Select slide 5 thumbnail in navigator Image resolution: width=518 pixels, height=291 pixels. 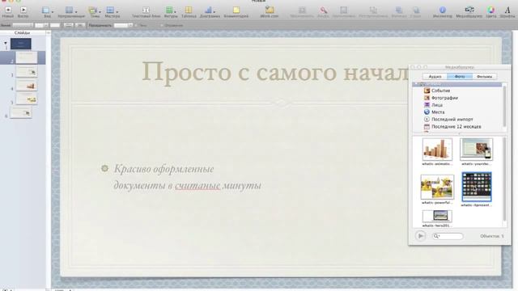click(x=27, y=99)
